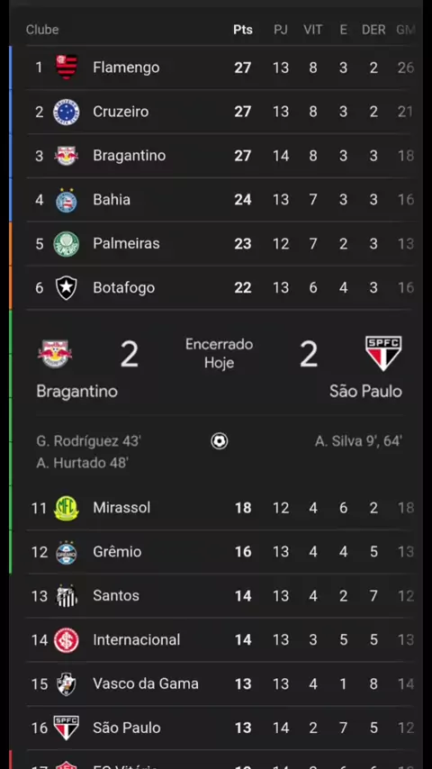This screenshot has height=769, width=432.
Task: Click the Encerrado Hoje match status
Action: [x=220, y=354]
